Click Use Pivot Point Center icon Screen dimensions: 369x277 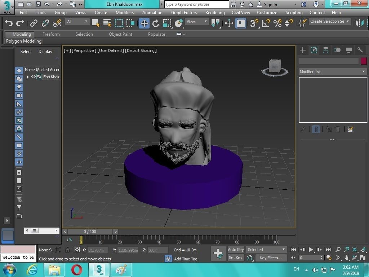tap(215, 23)
